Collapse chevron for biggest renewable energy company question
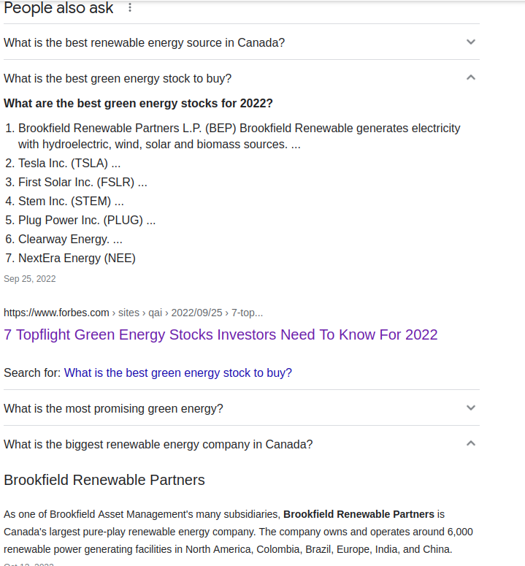Viewport: 525px width, 566px height. (x=471, y=443)
